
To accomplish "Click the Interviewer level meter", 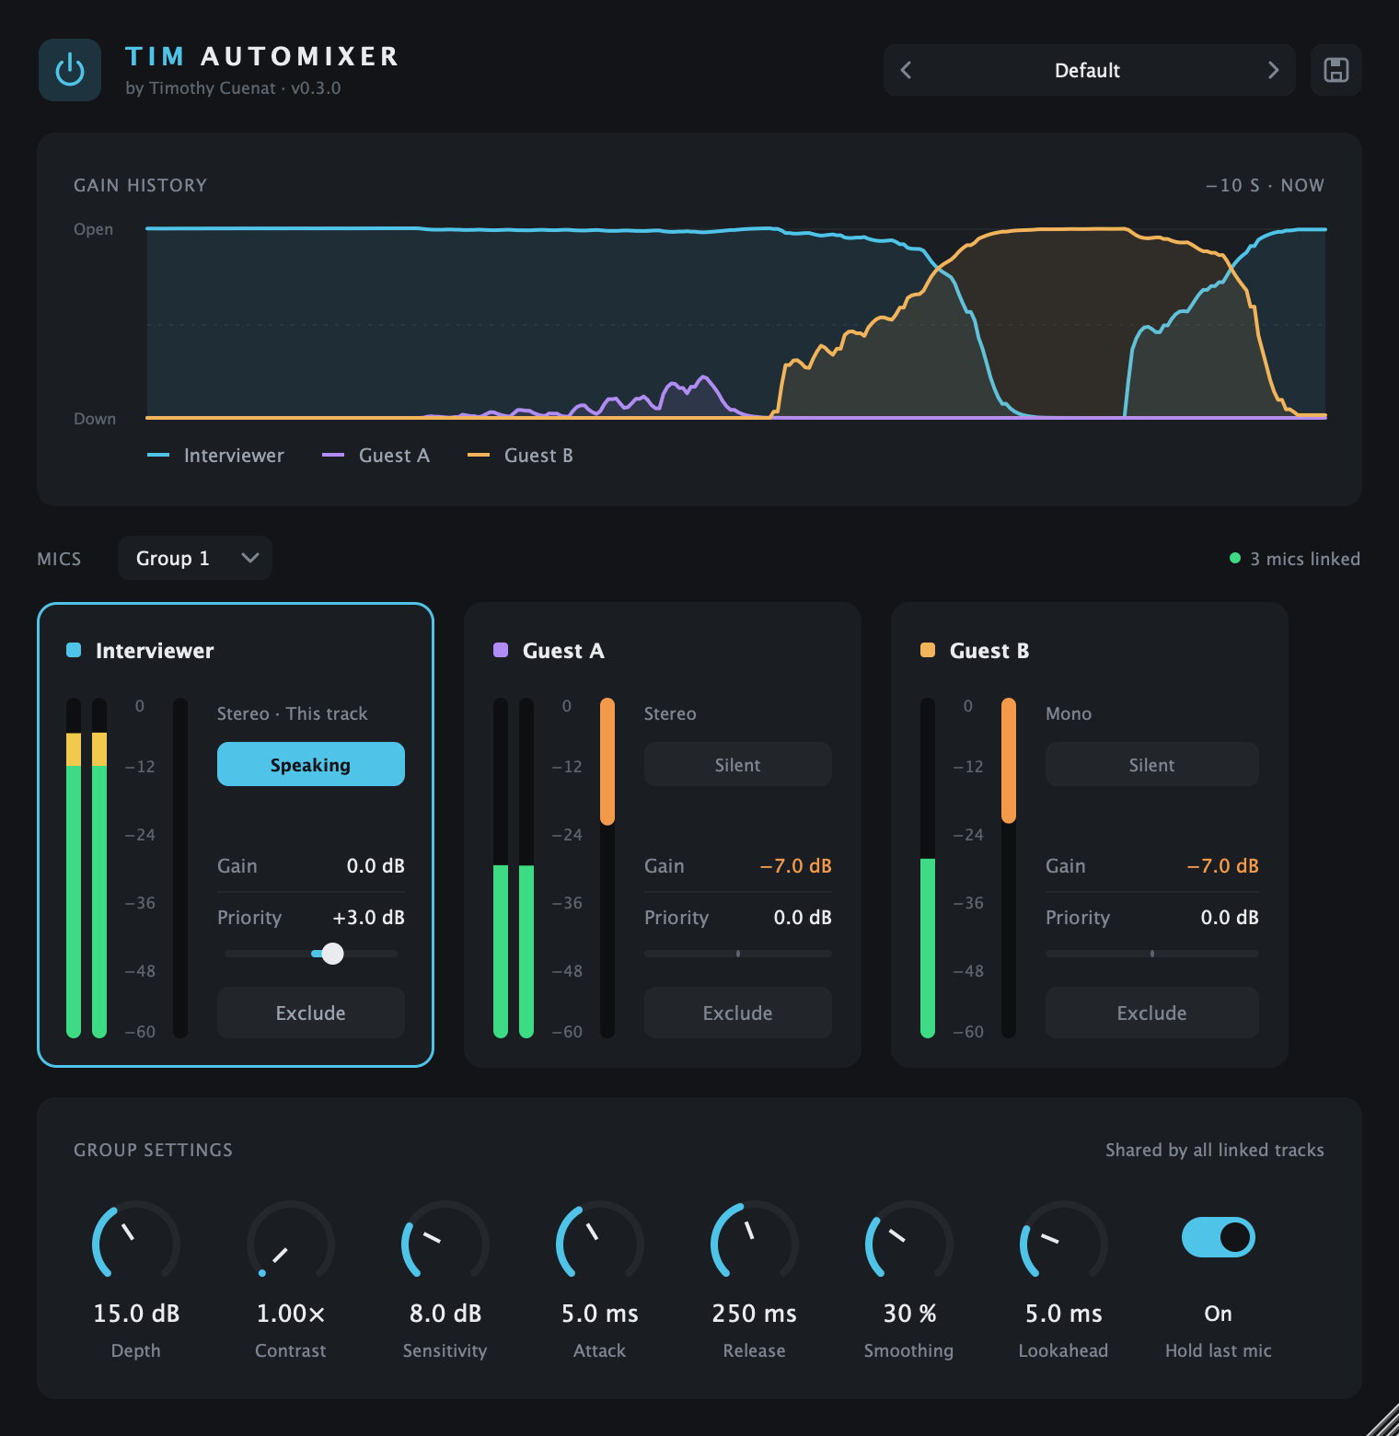I will [87, 868].
